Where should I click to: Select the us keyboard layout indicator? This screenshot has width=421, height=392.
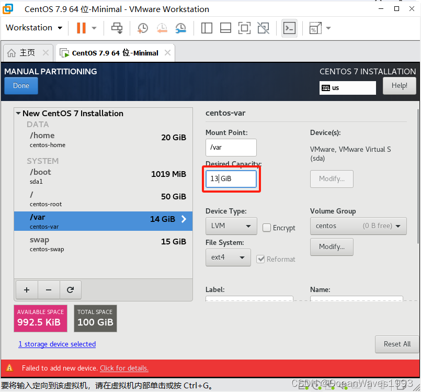click(x=347, y=88)
